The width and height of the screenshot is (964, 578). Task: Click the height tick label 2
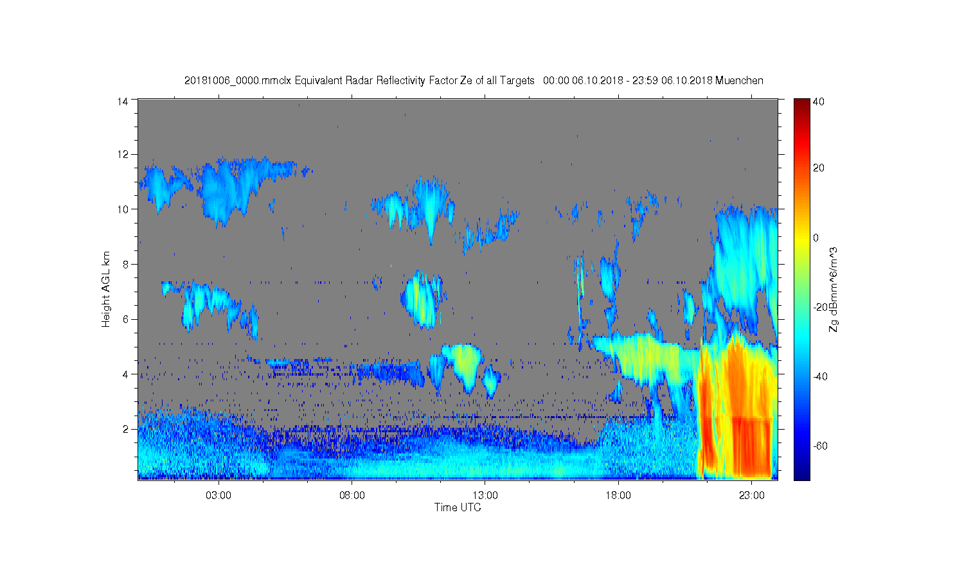click(x=126, y=429)
